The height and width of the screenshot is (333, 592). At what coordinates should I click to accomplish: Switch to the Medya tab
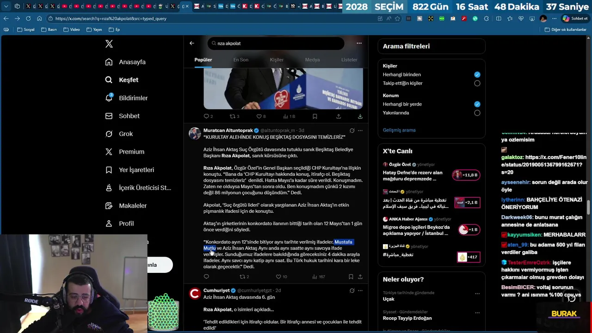click(x=312, y=60)
